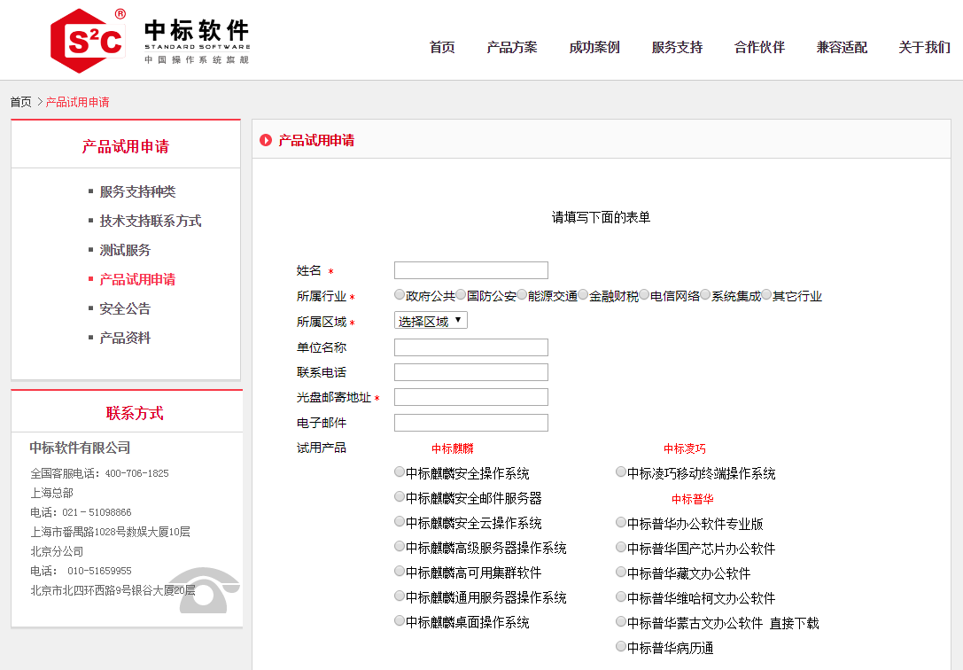Select the 电信网络 industry radio button
Screen dimensions: 963x670
(644, 295)
